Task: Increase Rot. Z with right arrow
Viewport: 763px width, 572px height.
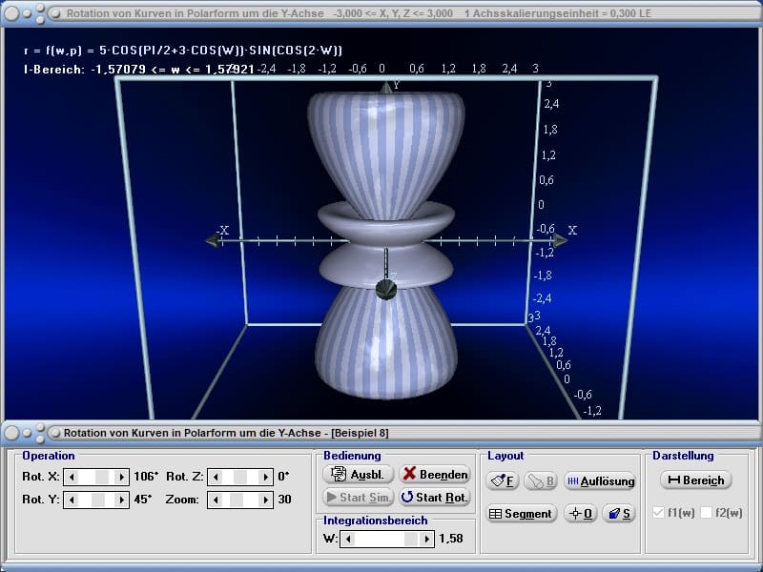Action: (266, 478)
